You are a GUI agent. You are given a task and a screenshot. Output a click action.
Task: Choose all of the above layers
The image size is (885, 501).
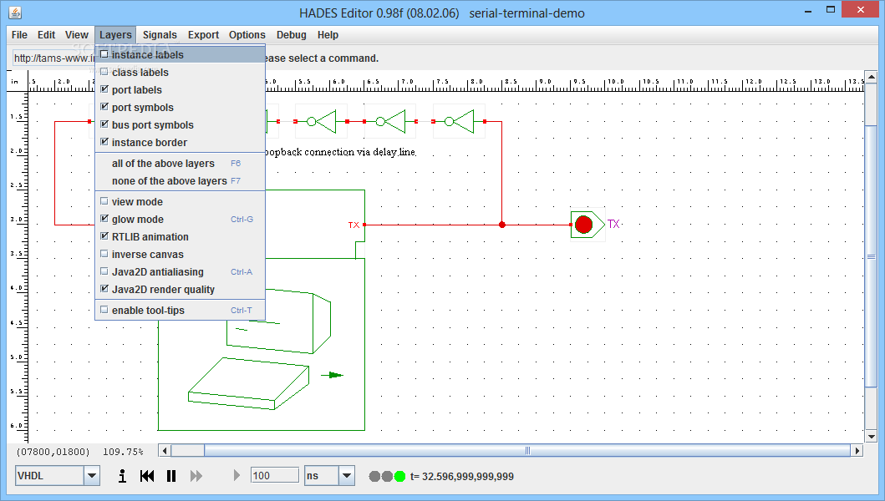[x=180, y=163]
